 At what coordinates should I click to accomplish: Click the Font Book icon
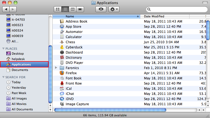point(62,78)
